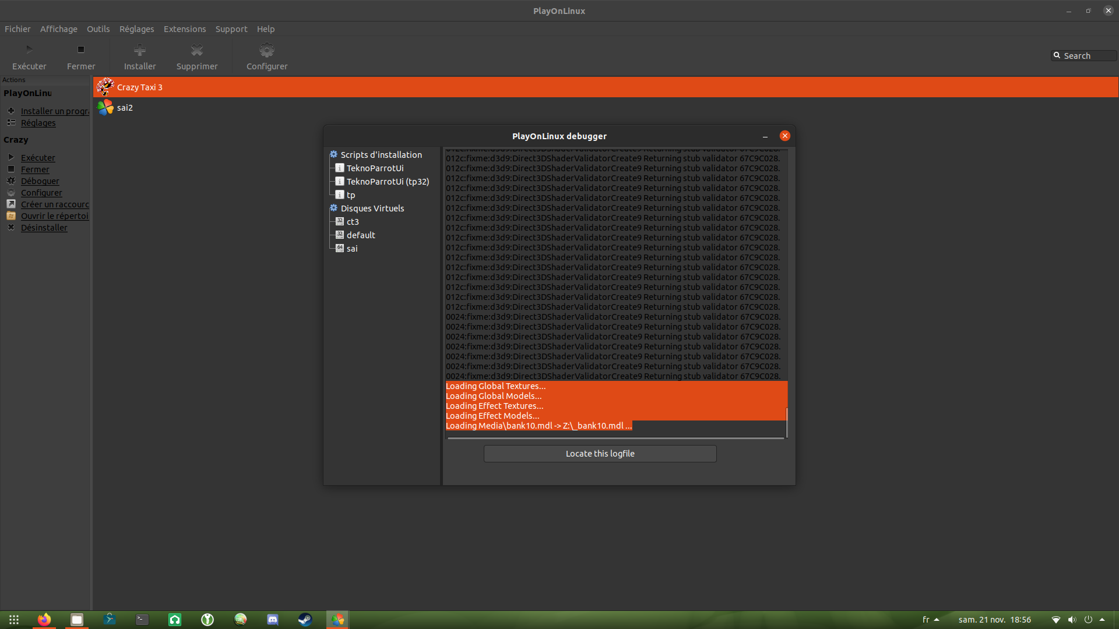Select the ct3 virtual drive
The image size is (1119, 629).
tap(353, 222)
